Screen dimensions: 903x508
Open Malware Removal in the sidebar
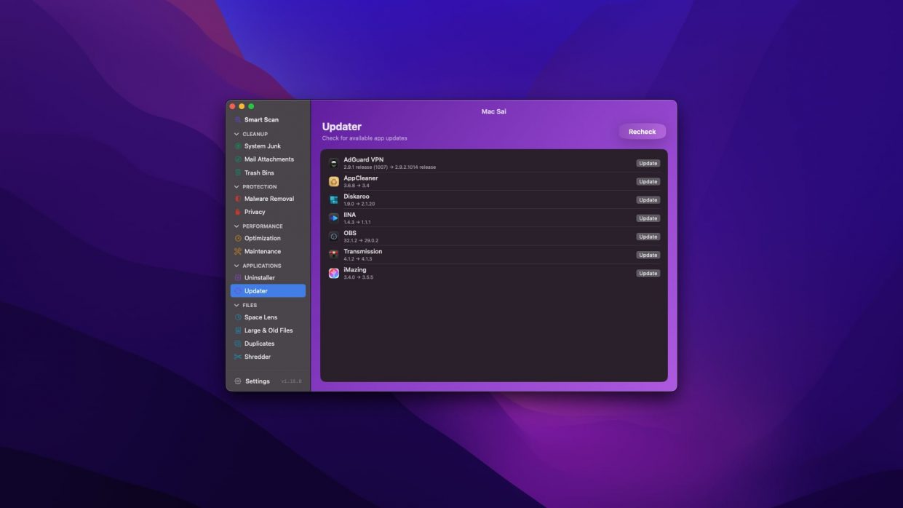point(268,199)
